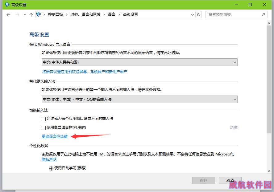
Task: Expand the chevron after 时钟、语言和区域 breadcrumb
Action: coord(104,15)
